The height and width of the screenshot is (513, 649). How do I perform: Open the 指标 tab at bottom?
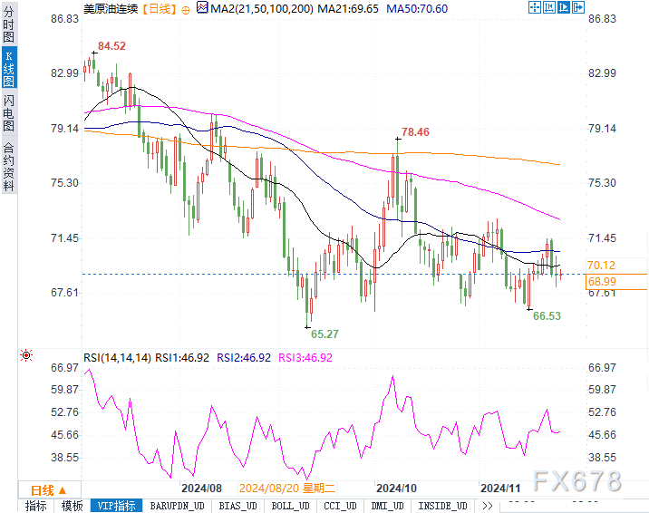[36, 506]
